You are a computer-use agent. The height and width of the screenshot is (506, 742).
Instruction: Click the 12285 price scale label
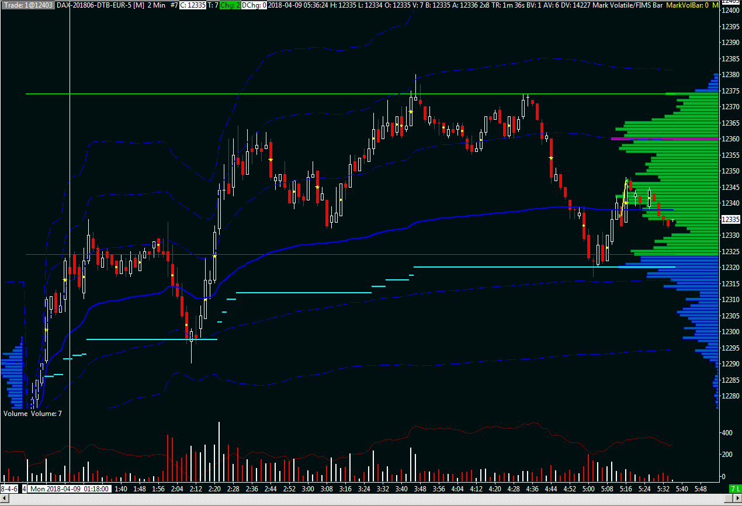pos(731,380)
